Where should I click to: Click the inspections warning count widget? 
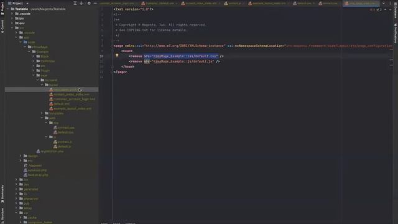(376, 10)
